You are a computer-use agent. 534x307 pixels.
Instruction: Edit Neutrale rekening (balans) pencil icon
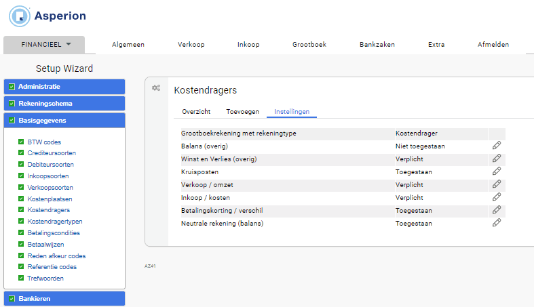497,223
